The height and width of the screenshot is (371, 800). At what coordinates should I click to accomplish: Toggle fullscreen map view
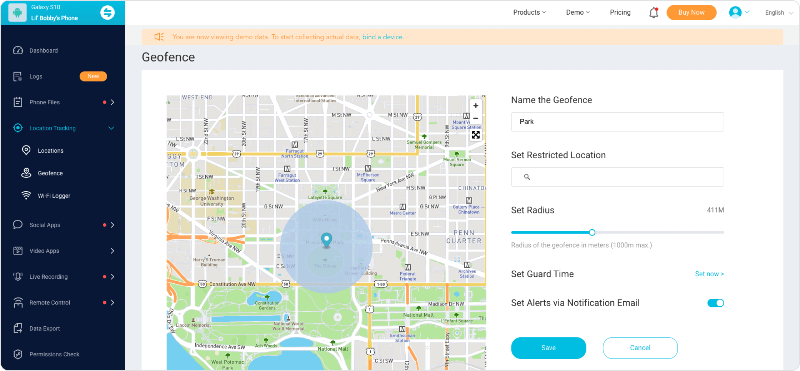click(x=476, y=135)
